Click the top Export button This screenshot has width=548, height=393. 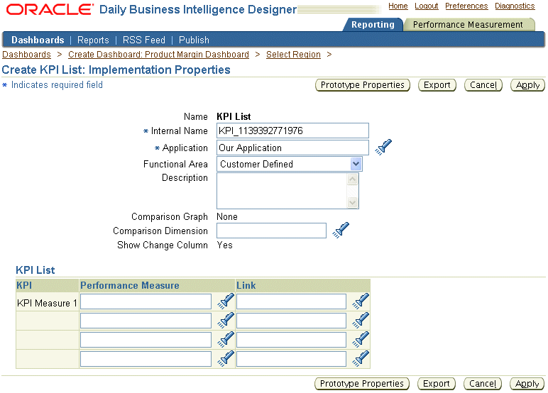tap(437, 85)
